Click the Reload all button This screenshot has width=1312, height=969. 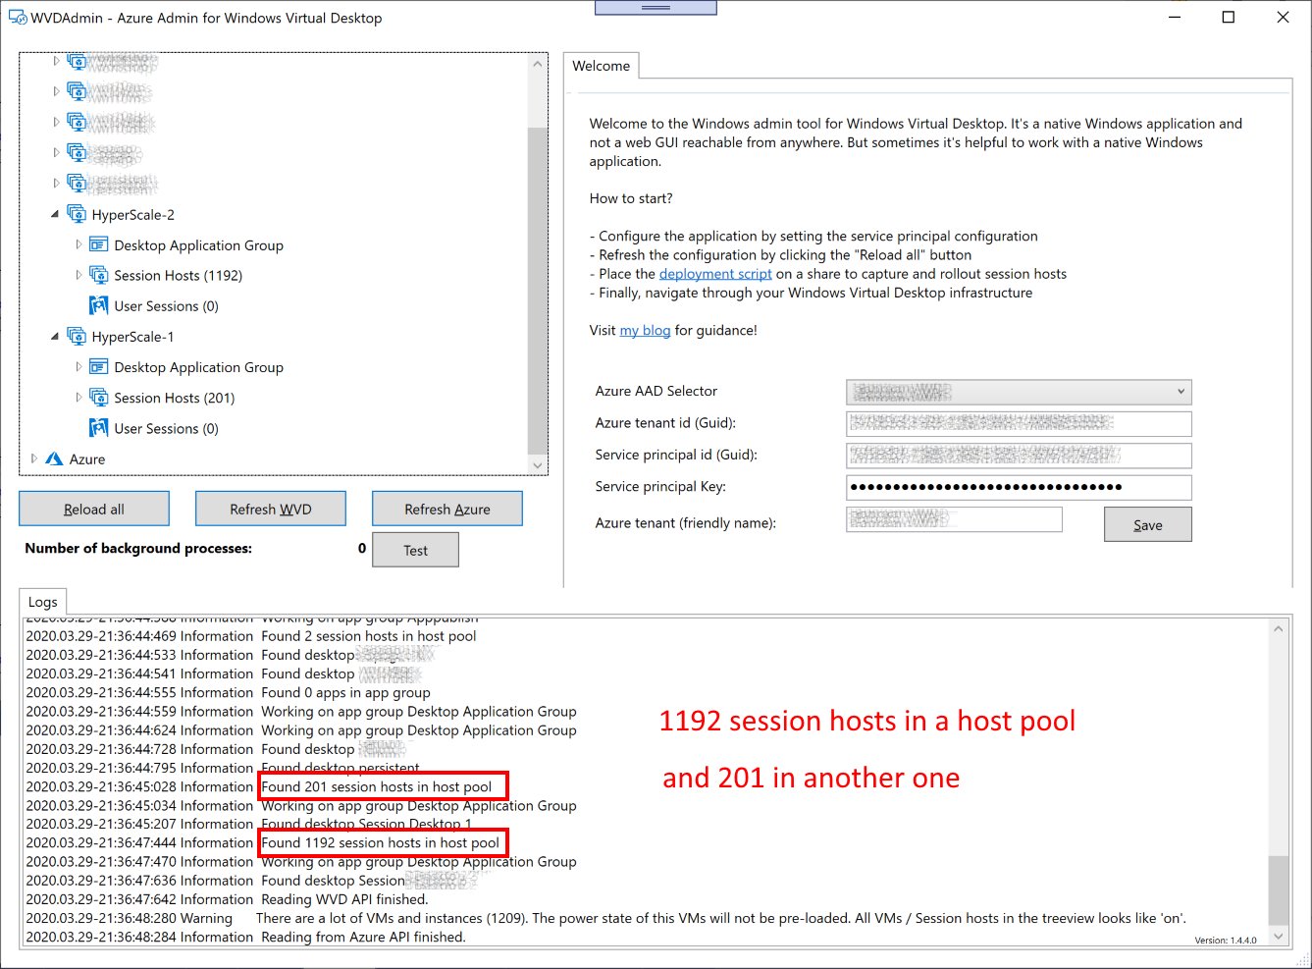94,509
